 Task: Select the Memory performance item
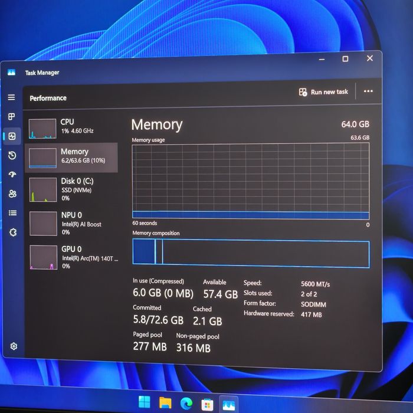[71, 158]
